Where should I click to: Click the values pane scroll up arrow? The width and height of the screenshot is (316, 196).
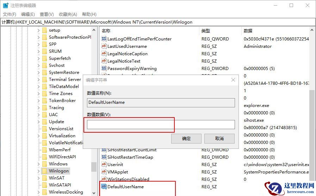tap(312, 30)
